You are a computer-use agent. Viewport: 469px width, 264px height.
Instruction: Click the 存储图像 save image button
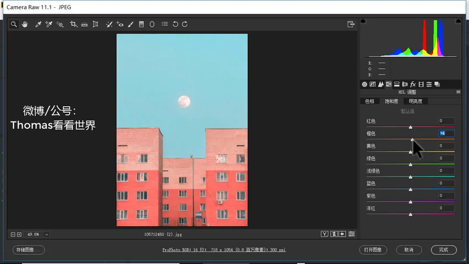pos(29,250)
